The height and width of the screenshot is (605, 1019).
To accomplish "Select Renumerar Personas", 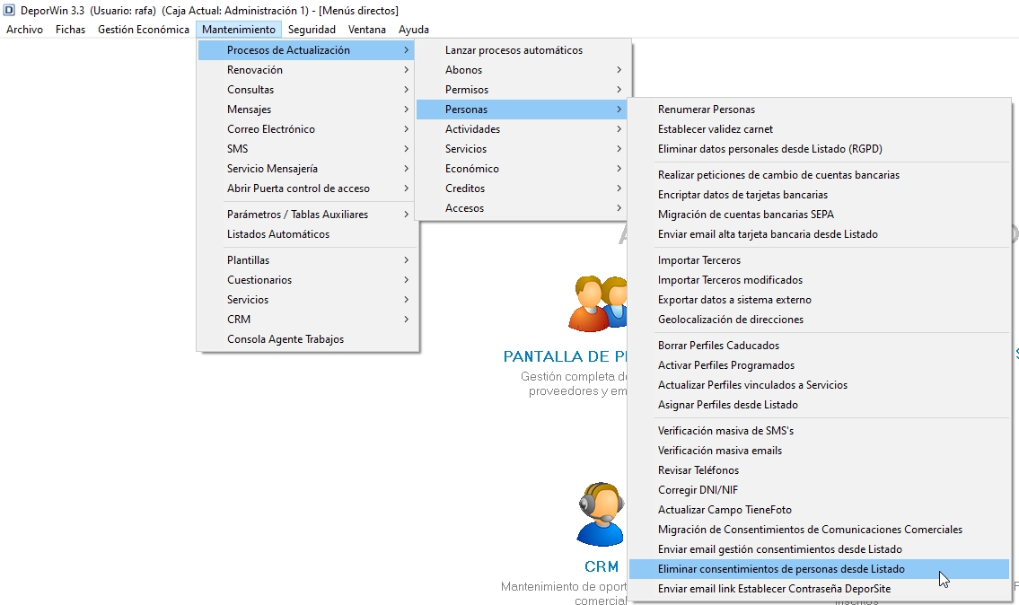I will [819, 110].
